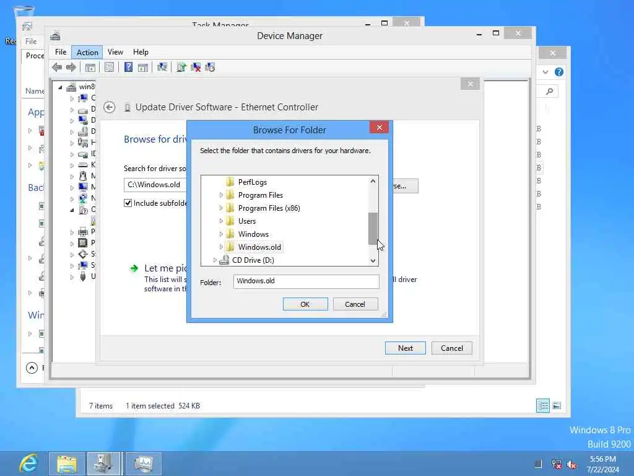Click the Show/Hide Action Pane toolbar icon
The height and width of the screenshot is (476, 634).
point(143,67)
